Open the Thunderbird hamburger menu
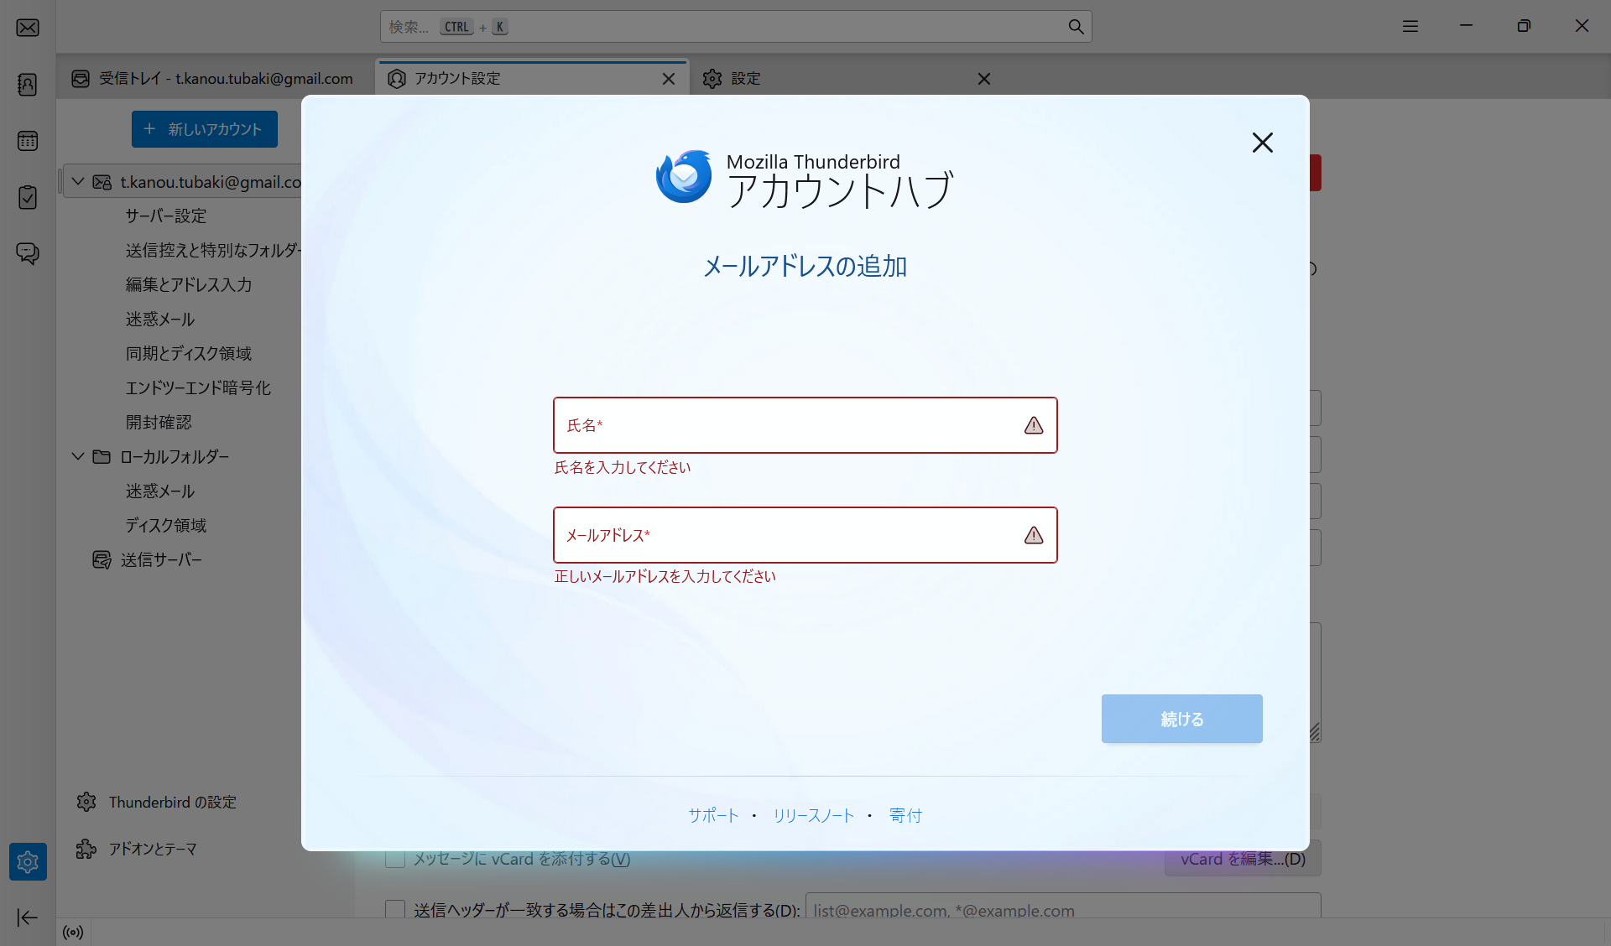Image resolution: width=1611 pixels, height=946 pixels. pyautogui.click(x=1410, y=27)
